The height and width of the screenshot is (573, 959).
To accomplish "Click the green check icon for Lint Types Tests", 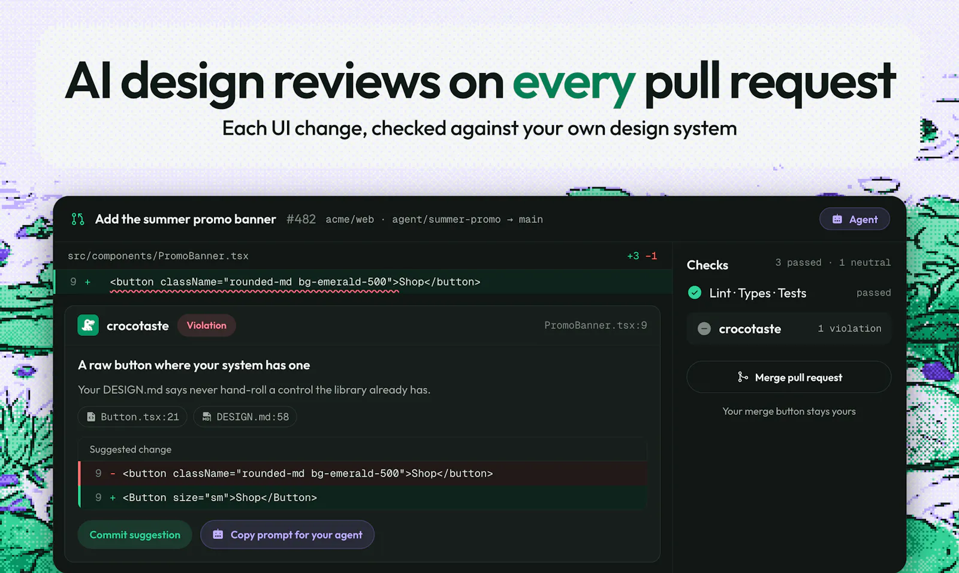I will tap(695, 293).
